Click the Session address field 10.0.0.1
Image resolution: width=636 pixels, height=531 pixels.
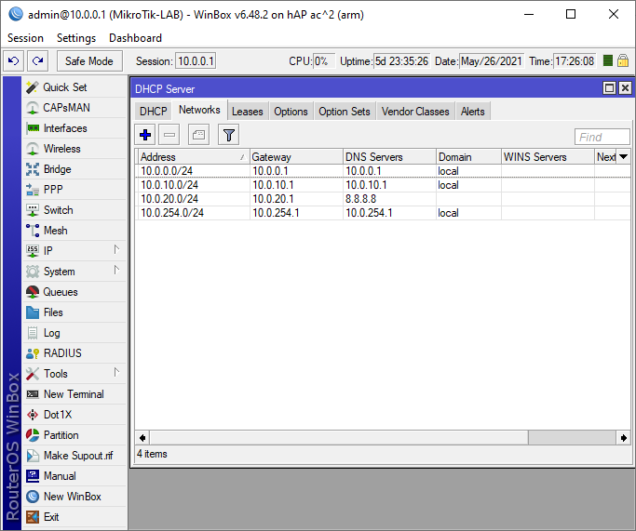[196, 61]
